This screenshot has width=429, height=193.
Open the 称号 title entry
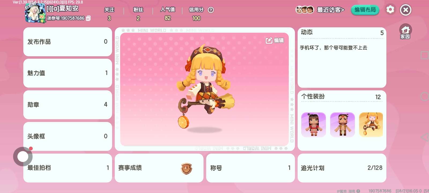tap(250, 168)
